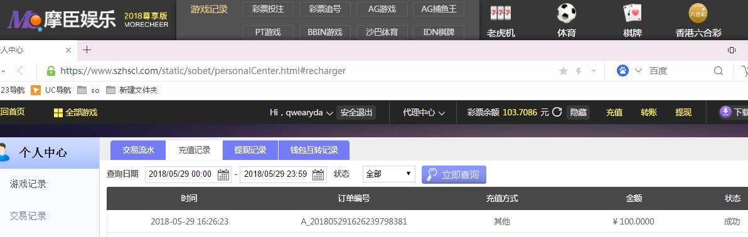This screenshot has height=237, width=748.
Task: Click the 全部游戏 grid icon
Action: [x=58, y=112]
